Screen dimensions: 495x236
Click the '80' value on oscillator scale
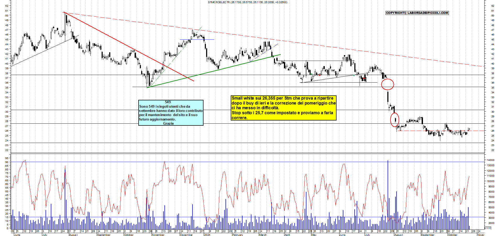[x=7, y=169]
